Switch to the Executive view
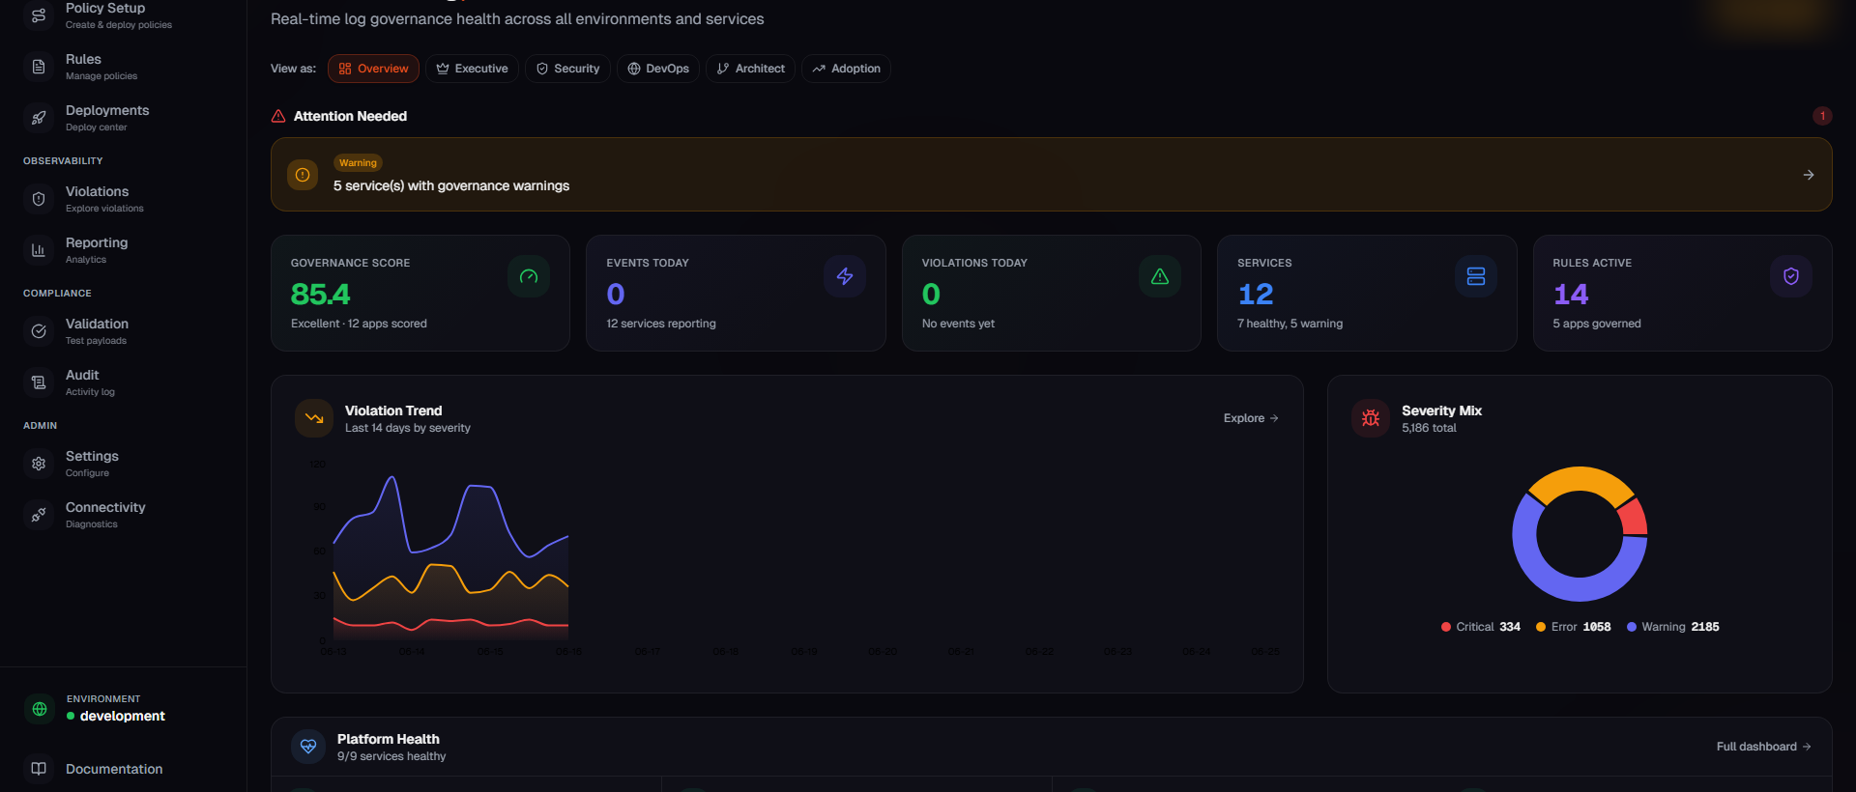 [472, 69]
